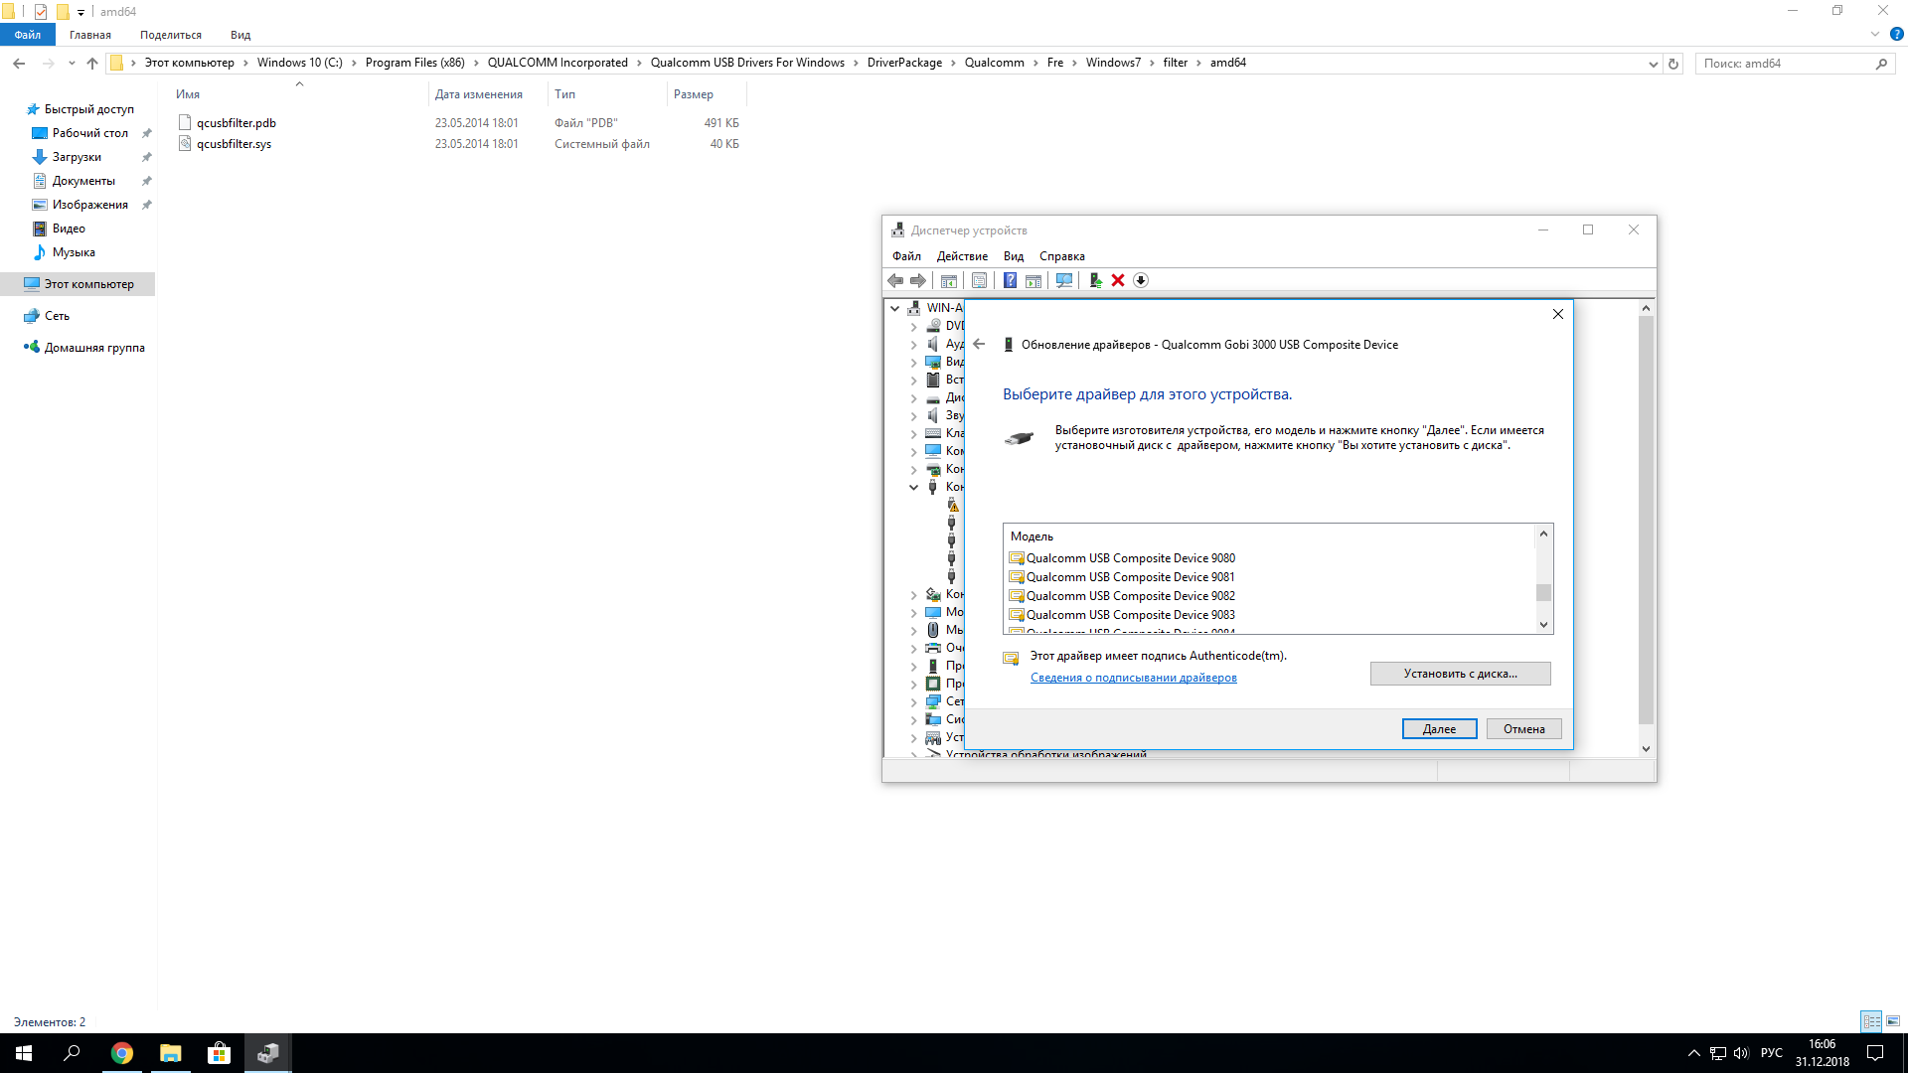Expand the Аудио tree node
The height and width of the screenshot is (1073, 1908).
(914, 344)
